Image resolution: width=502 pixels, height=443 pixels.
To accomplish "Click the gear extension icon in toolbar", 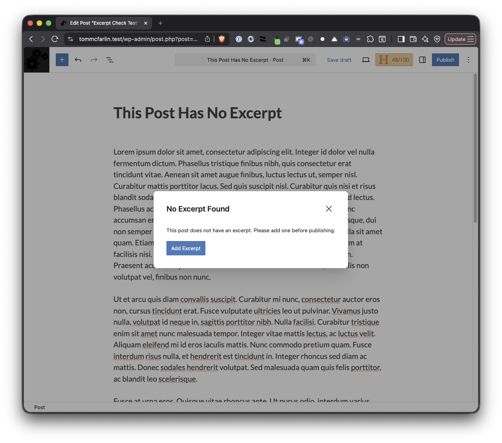I will (x=311, y=39).
